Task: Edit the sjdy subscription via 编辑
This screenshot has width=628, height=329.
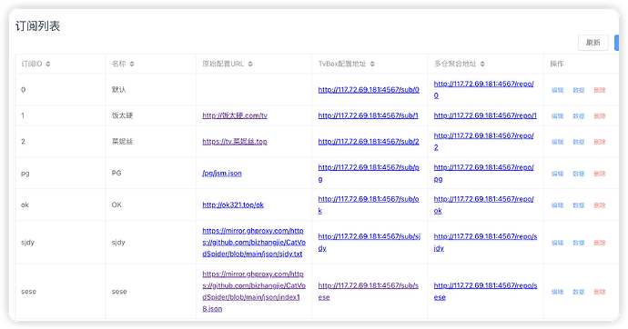Action: point(557,243)
